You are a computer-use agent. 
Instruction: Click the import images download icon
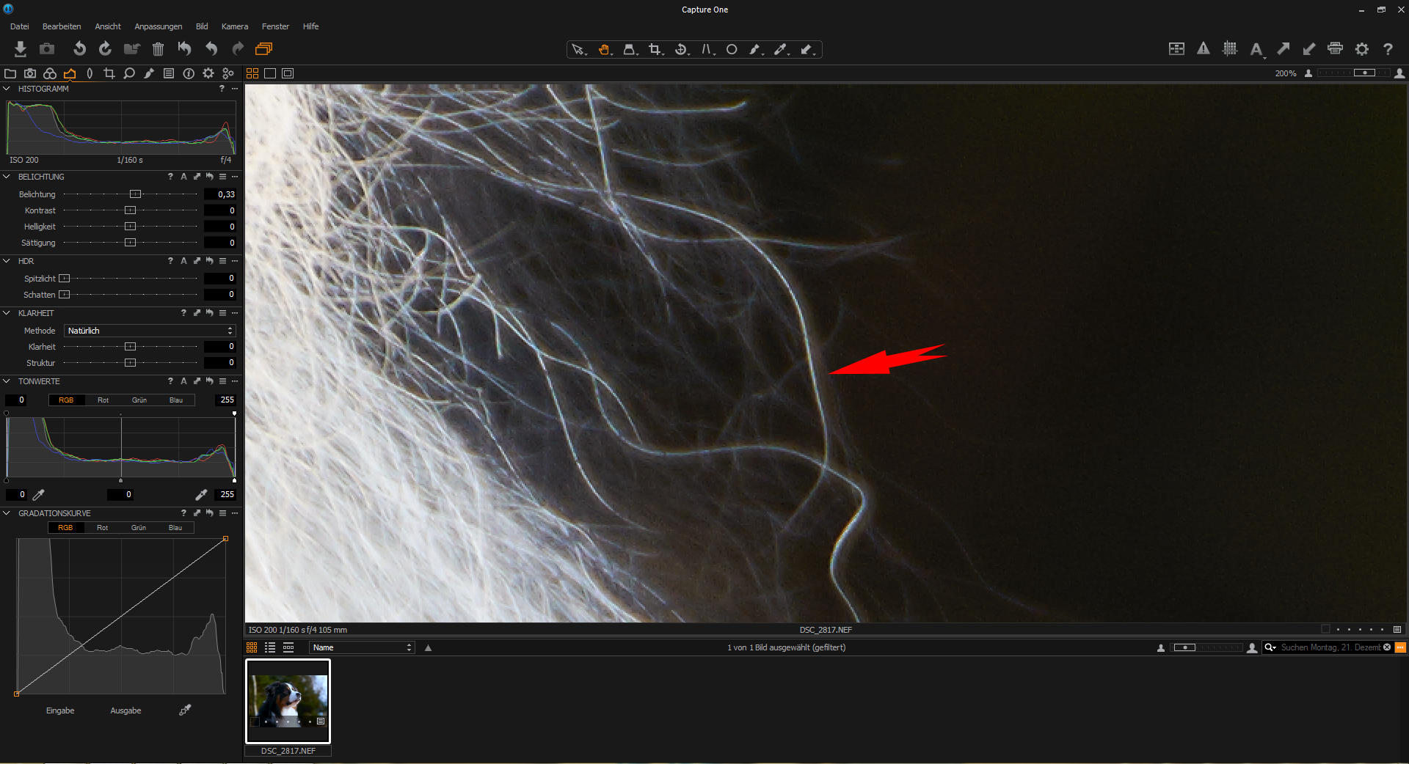(x=21, y=49)
